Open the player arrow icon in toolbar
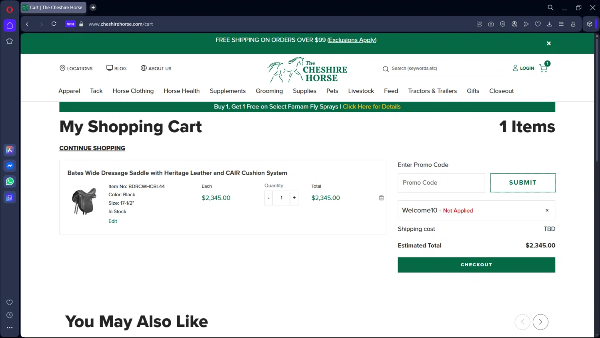 click(x=526, y=24)
